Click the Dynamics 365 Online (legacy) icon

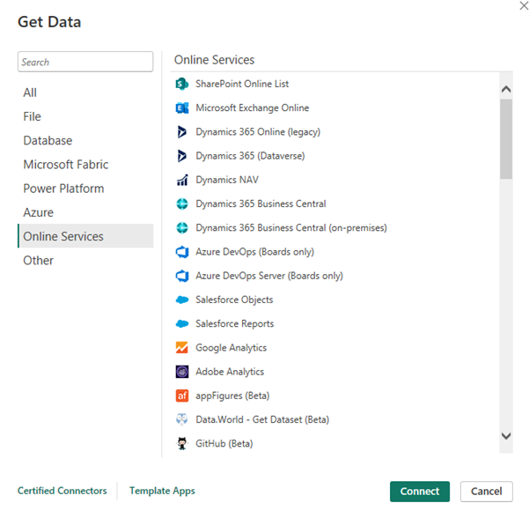coord(182,131)
